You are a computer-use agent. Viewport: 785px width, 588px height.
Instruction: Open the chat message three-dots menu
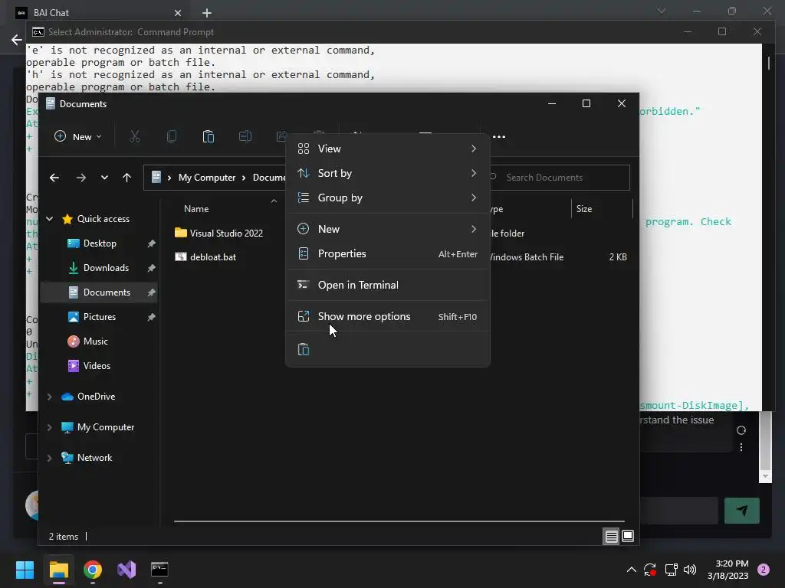(x=741, y=447)
